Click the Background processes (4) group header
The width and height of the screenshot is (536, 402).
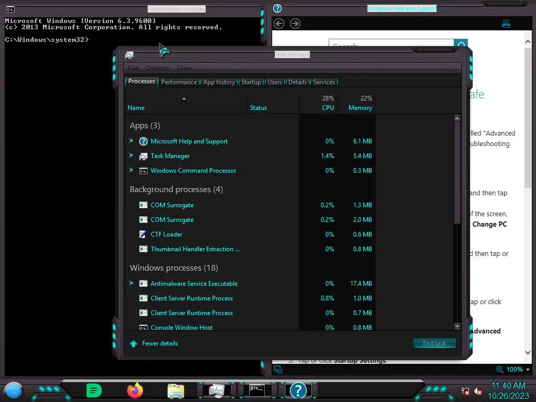(176, 189)
